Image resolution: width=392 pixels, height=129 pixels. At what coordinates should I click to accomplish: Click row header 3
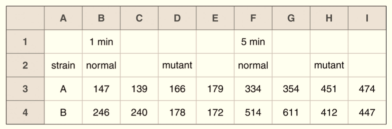(25, 89)
